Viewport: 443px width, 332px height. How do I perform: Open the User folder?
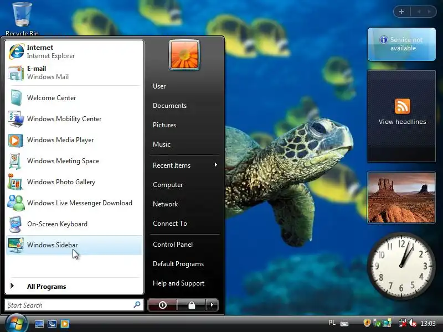click(x=184, y=86)
